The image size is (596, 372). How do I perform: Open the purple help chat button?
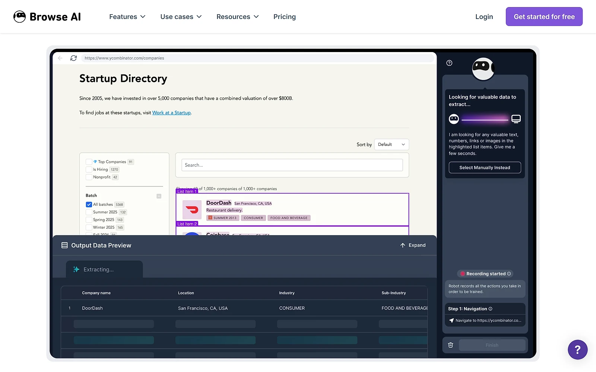click(577, 350)
